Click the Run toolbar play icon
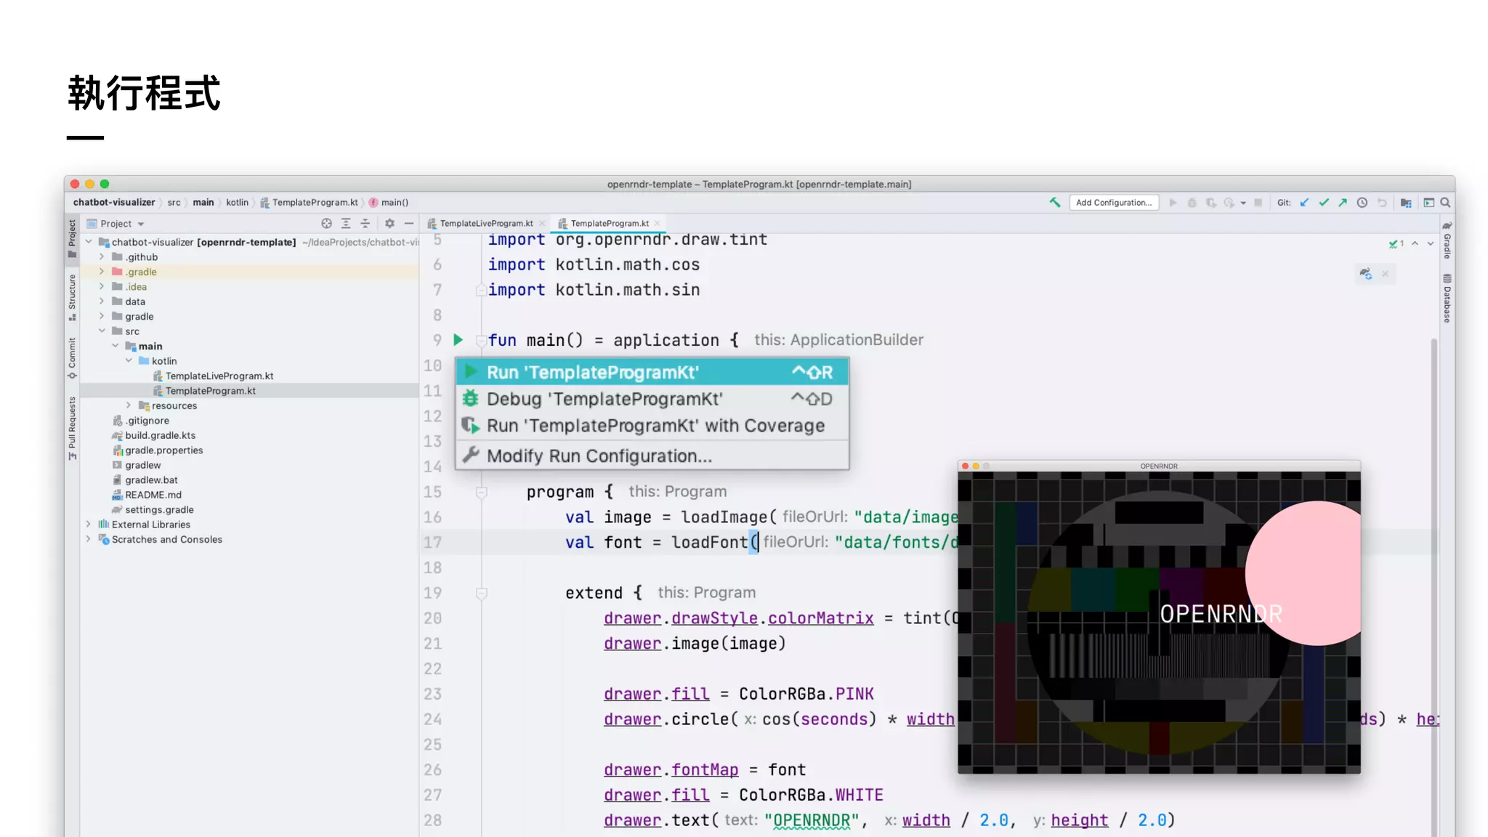This screenshot has height=837, width=1488. pyautogui.click(x=1173, y=203)
